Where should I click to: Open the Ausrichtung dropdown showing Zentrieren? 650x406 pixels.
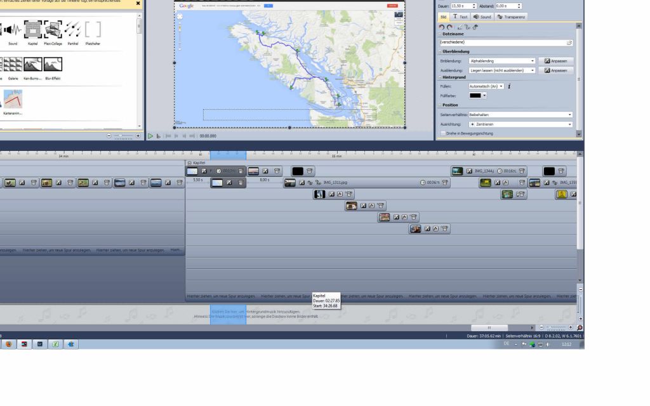(520, 124)
